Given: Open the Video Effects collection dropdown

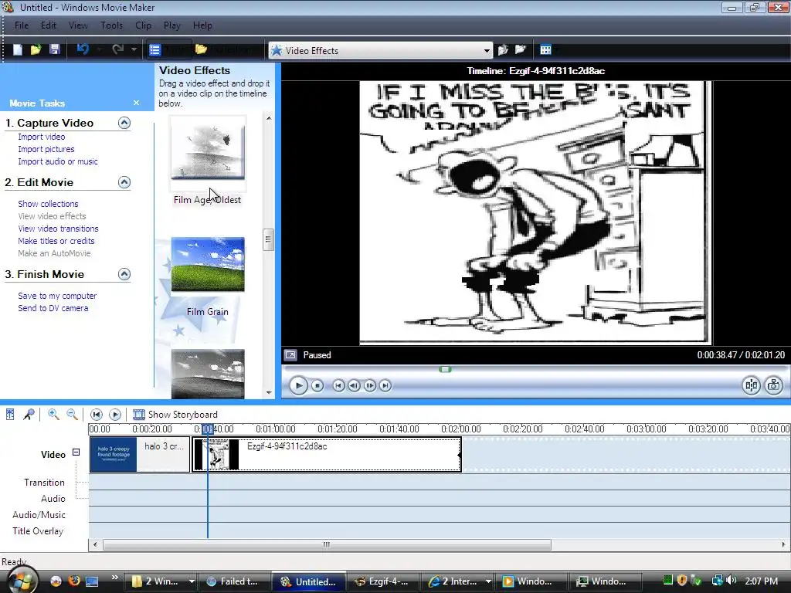Looking at the screenshot, I should pos(487,50).
